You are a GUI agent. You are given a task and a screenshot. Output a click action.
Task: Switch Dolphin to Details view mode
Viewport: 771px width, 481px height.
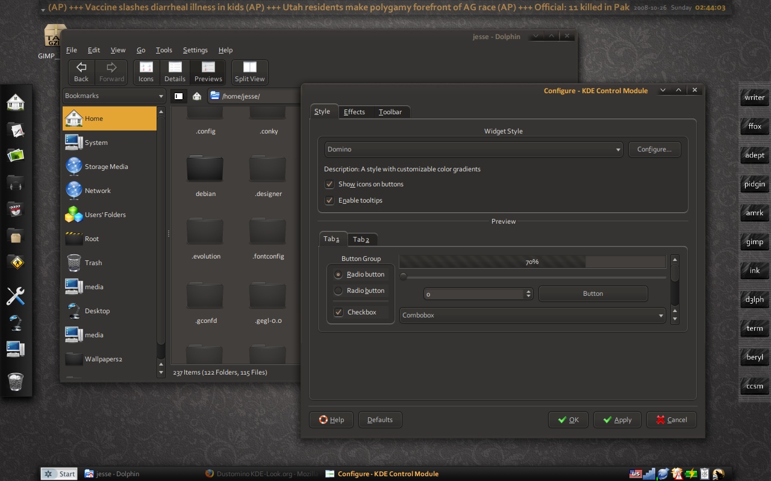175,72
